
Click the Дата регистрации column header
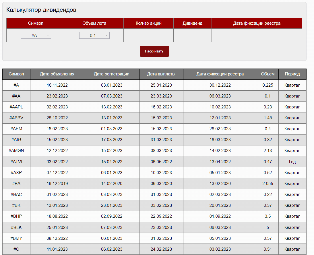pos(112,74)
